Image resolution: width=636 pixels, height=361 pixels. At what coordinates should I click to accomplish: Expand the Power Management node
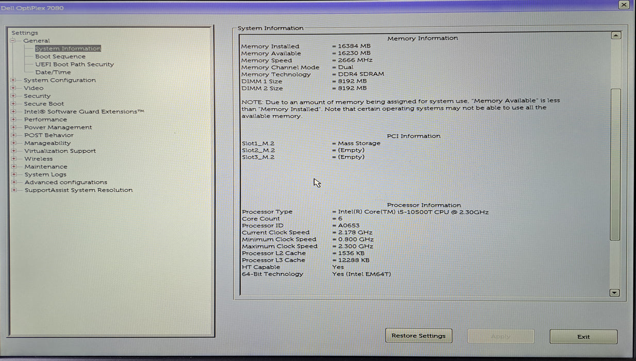(13, 127)
